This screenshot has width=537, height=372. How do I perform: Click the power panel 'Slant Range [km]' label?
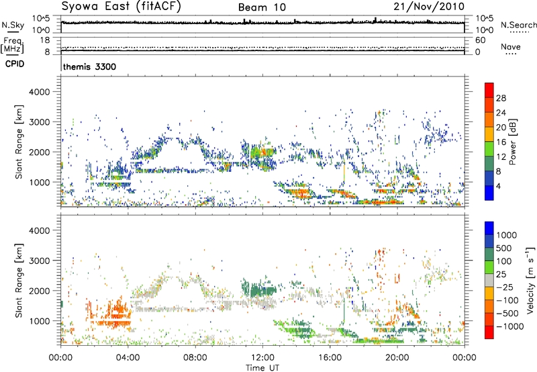point(19,142)
